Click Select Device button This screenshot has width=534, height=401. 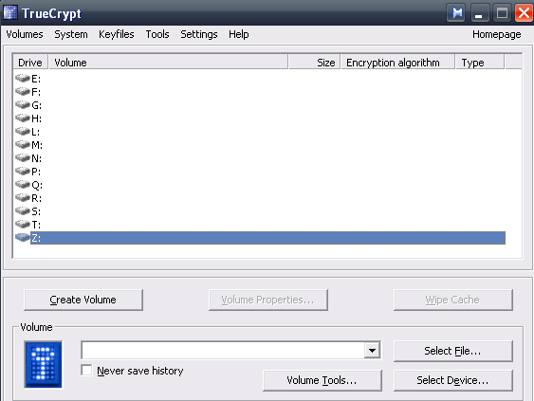(x=453, y=380)
